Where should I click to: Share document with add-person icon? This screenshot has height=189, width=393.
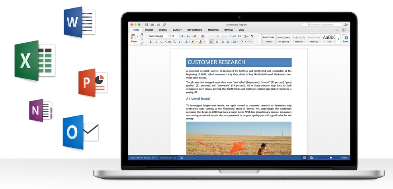(346, 25)
